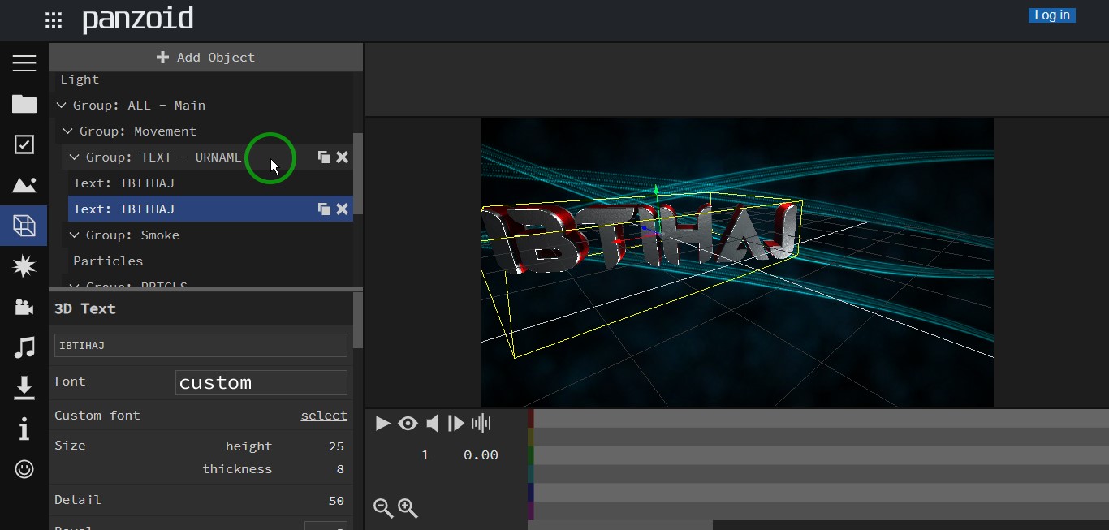Image resolution: width=1109 pixels, height=530 pixels.
Task: Select the star effects icon in sidebar
Action: tap(24, 266)
